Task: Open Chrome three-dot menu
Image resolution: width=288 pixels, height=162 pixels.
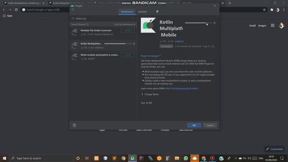Action: (284, 10)
